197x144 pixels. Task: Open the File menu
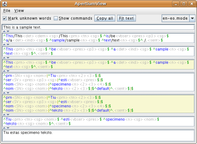[7, 11]
